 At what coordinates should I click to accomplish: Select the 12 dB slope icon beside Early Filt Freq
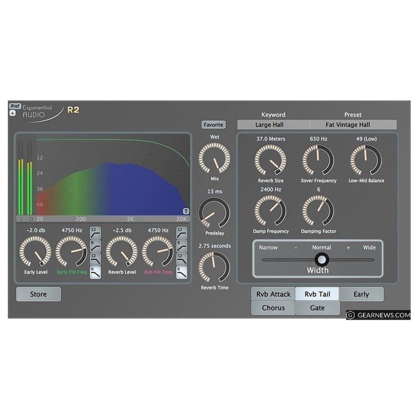tap(96, 233)
